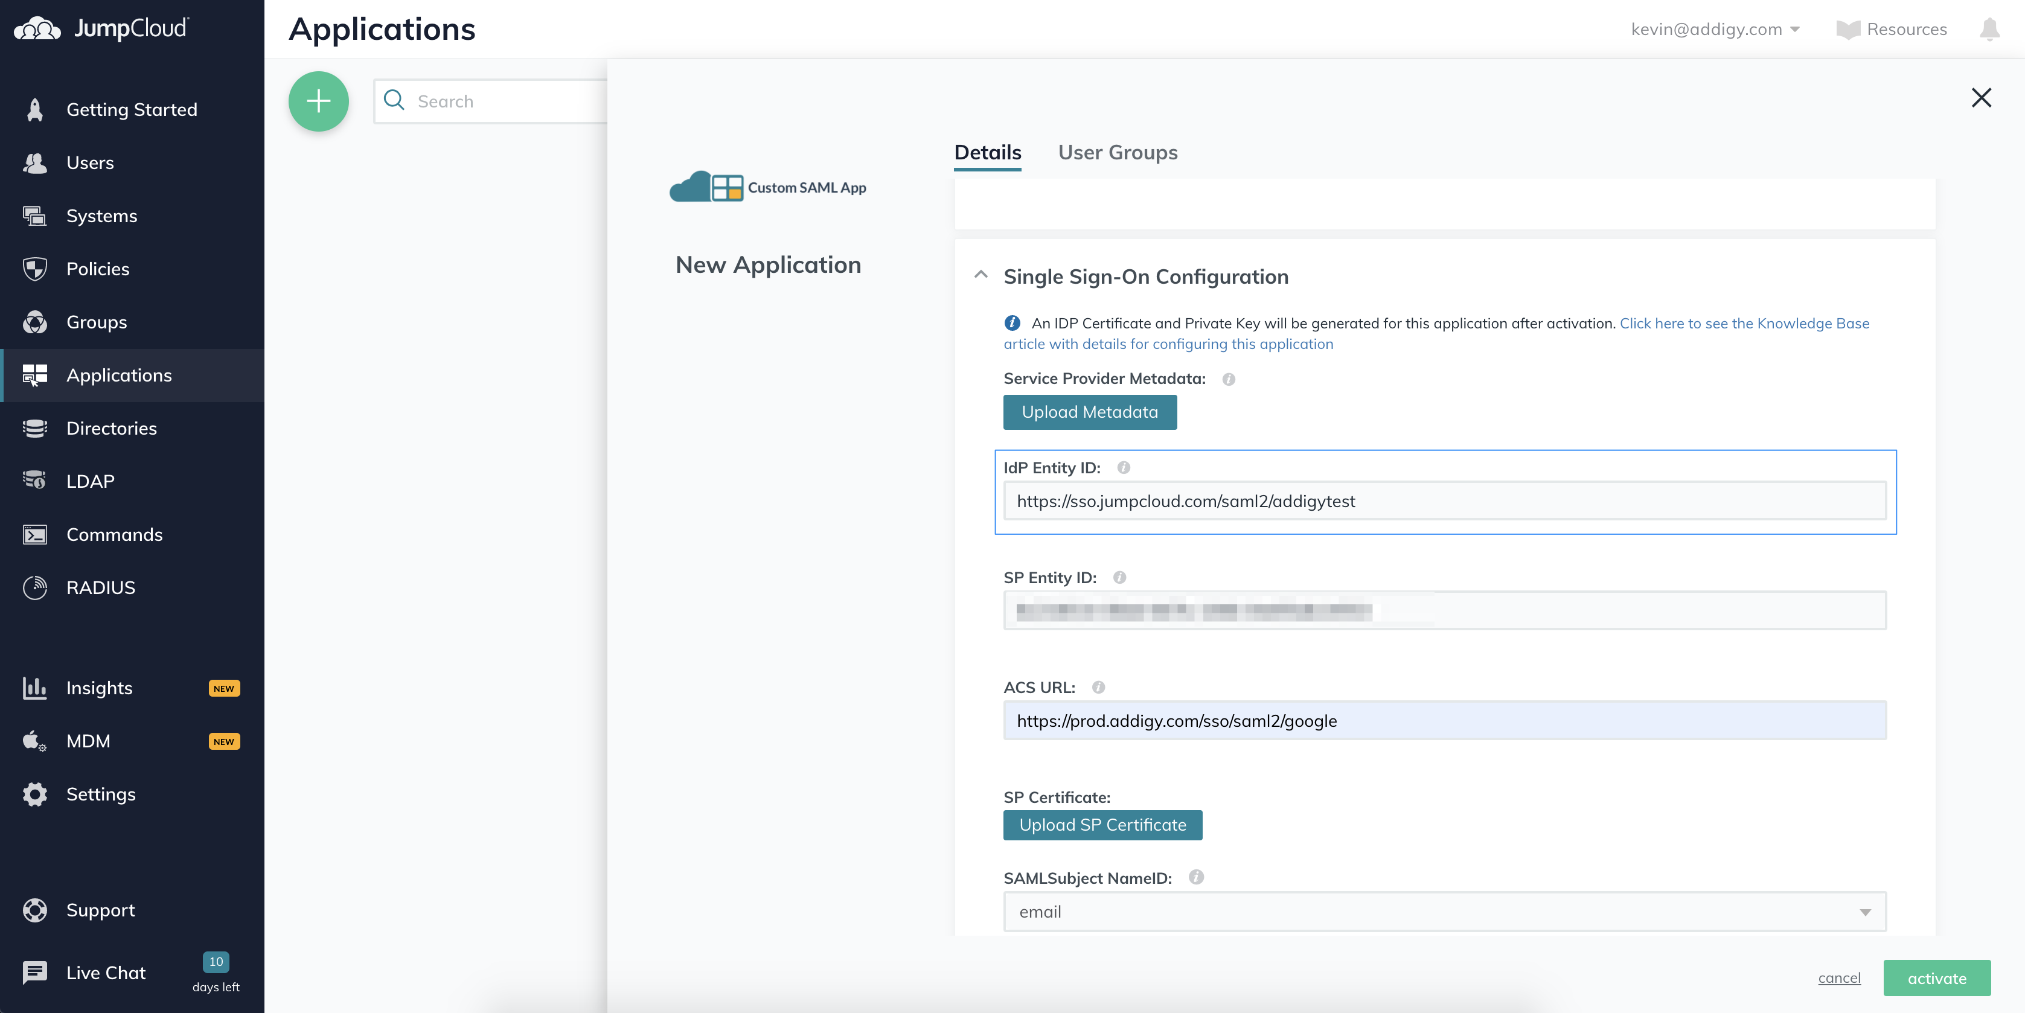Click the green activate button
2025x1013 pixels.
[1936, 979]
